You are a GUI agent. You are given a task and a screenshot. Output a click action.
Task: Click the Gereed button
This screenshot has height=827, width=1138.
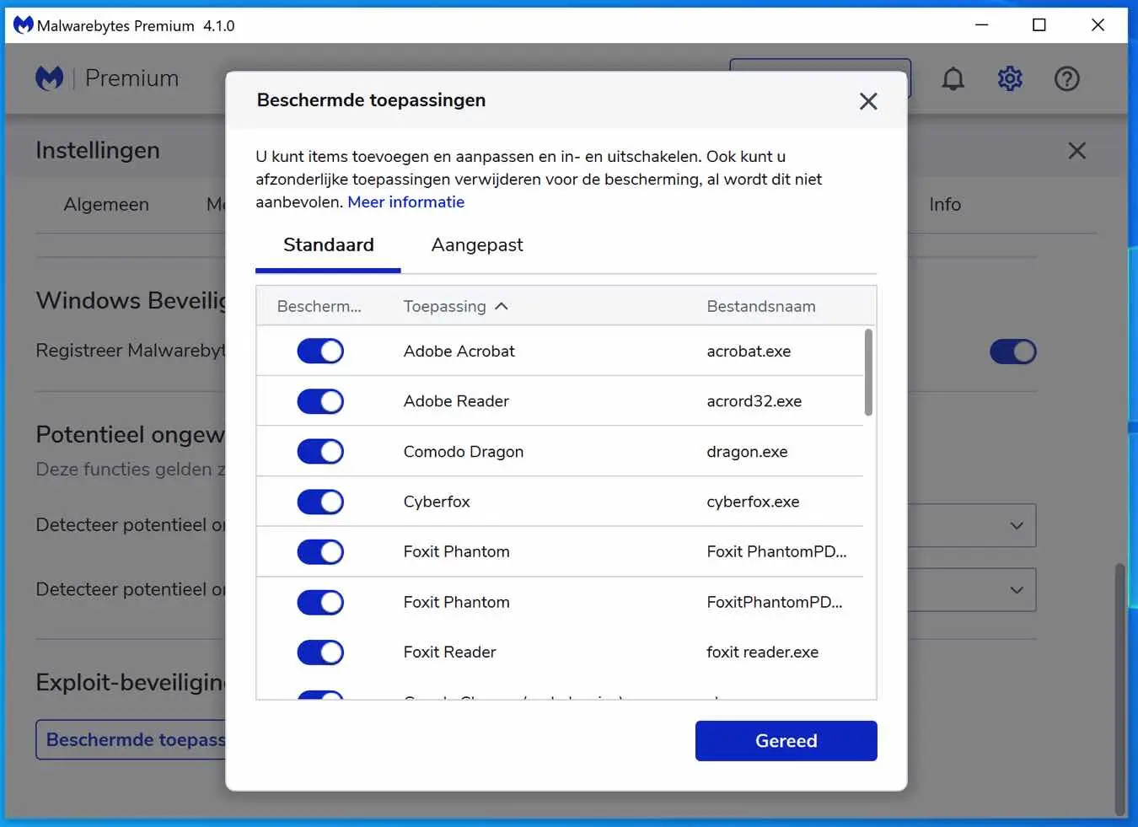[x=786, y=741]
